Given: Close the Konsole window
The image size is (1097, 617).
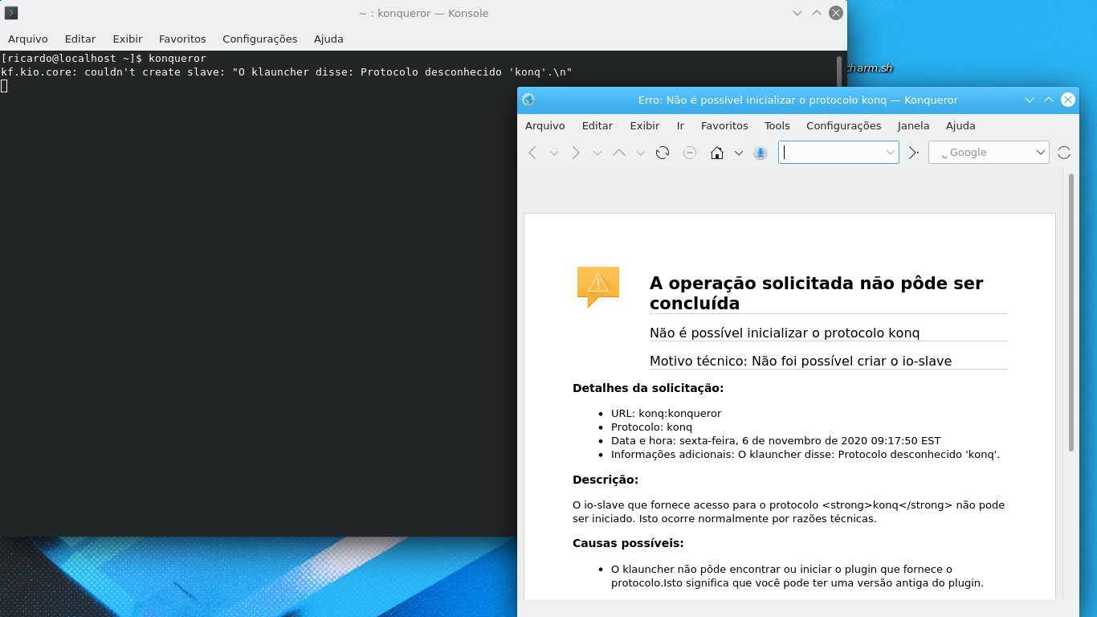Looking at the screenshot, I should (x=836, y=13).
